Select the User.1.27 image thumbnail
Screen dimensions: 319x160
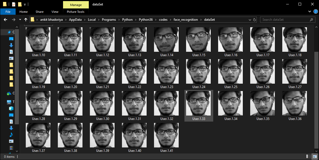point(295,71)
